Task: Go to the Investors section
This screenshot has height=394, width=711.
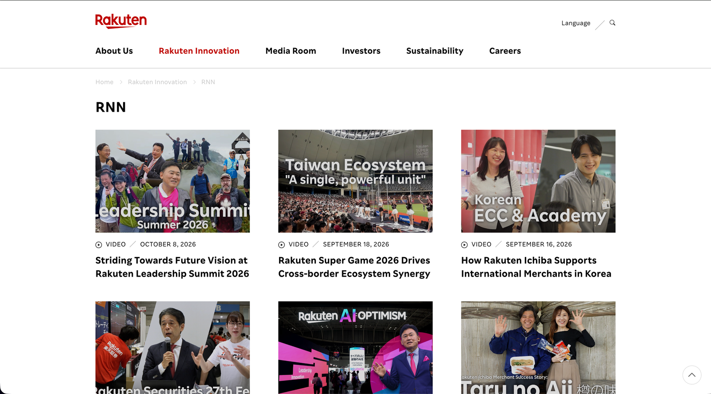Action: 361,51
